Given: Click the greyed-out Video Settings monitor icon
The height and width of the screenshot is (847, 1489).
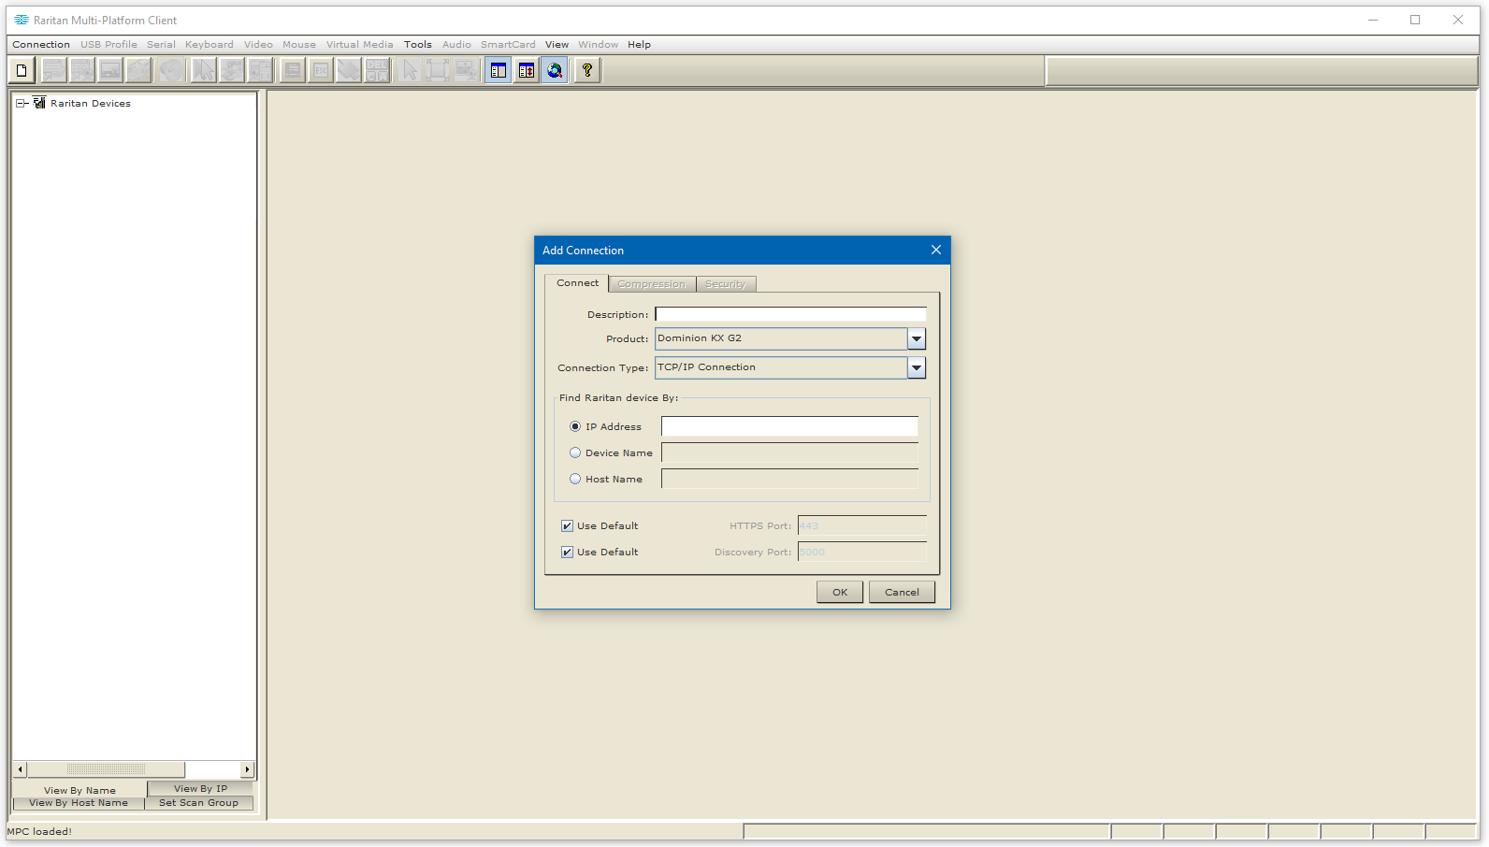Looking at the screenshot, I should coord(110,70).
